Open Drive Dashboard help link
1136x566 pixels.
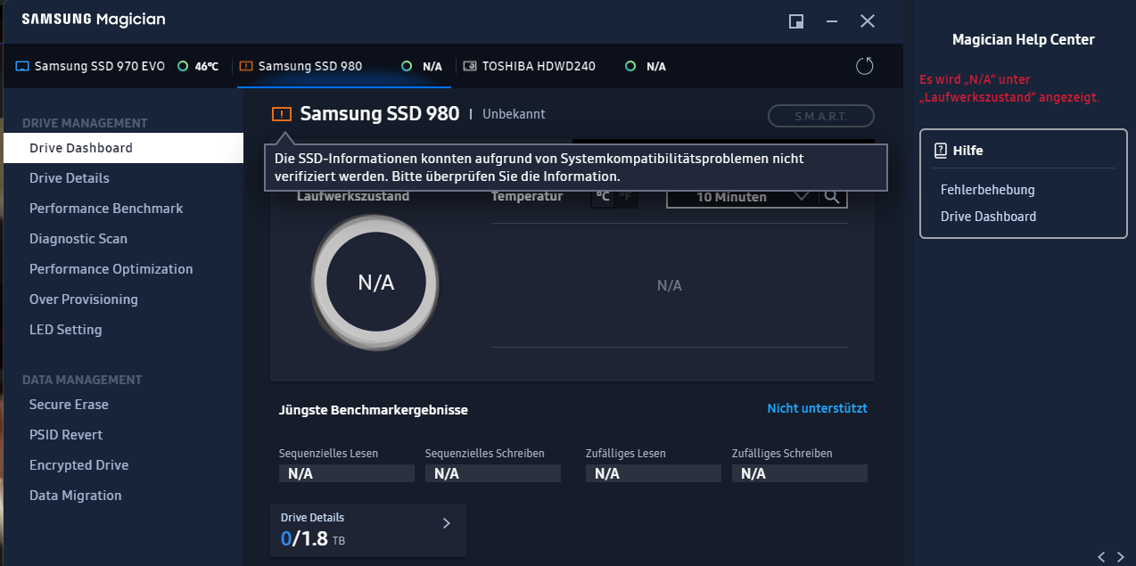(988, 217)
